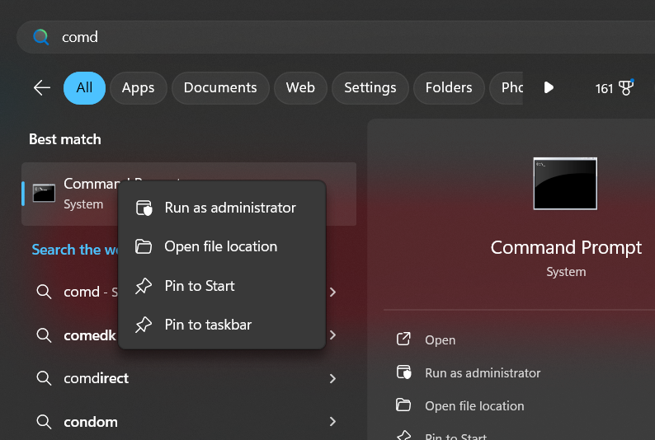Screen dimensions: 655x440
Task: Click the pin icon beside Pin to taskbar
Action: pyautogui.click(x=144, y=325)
